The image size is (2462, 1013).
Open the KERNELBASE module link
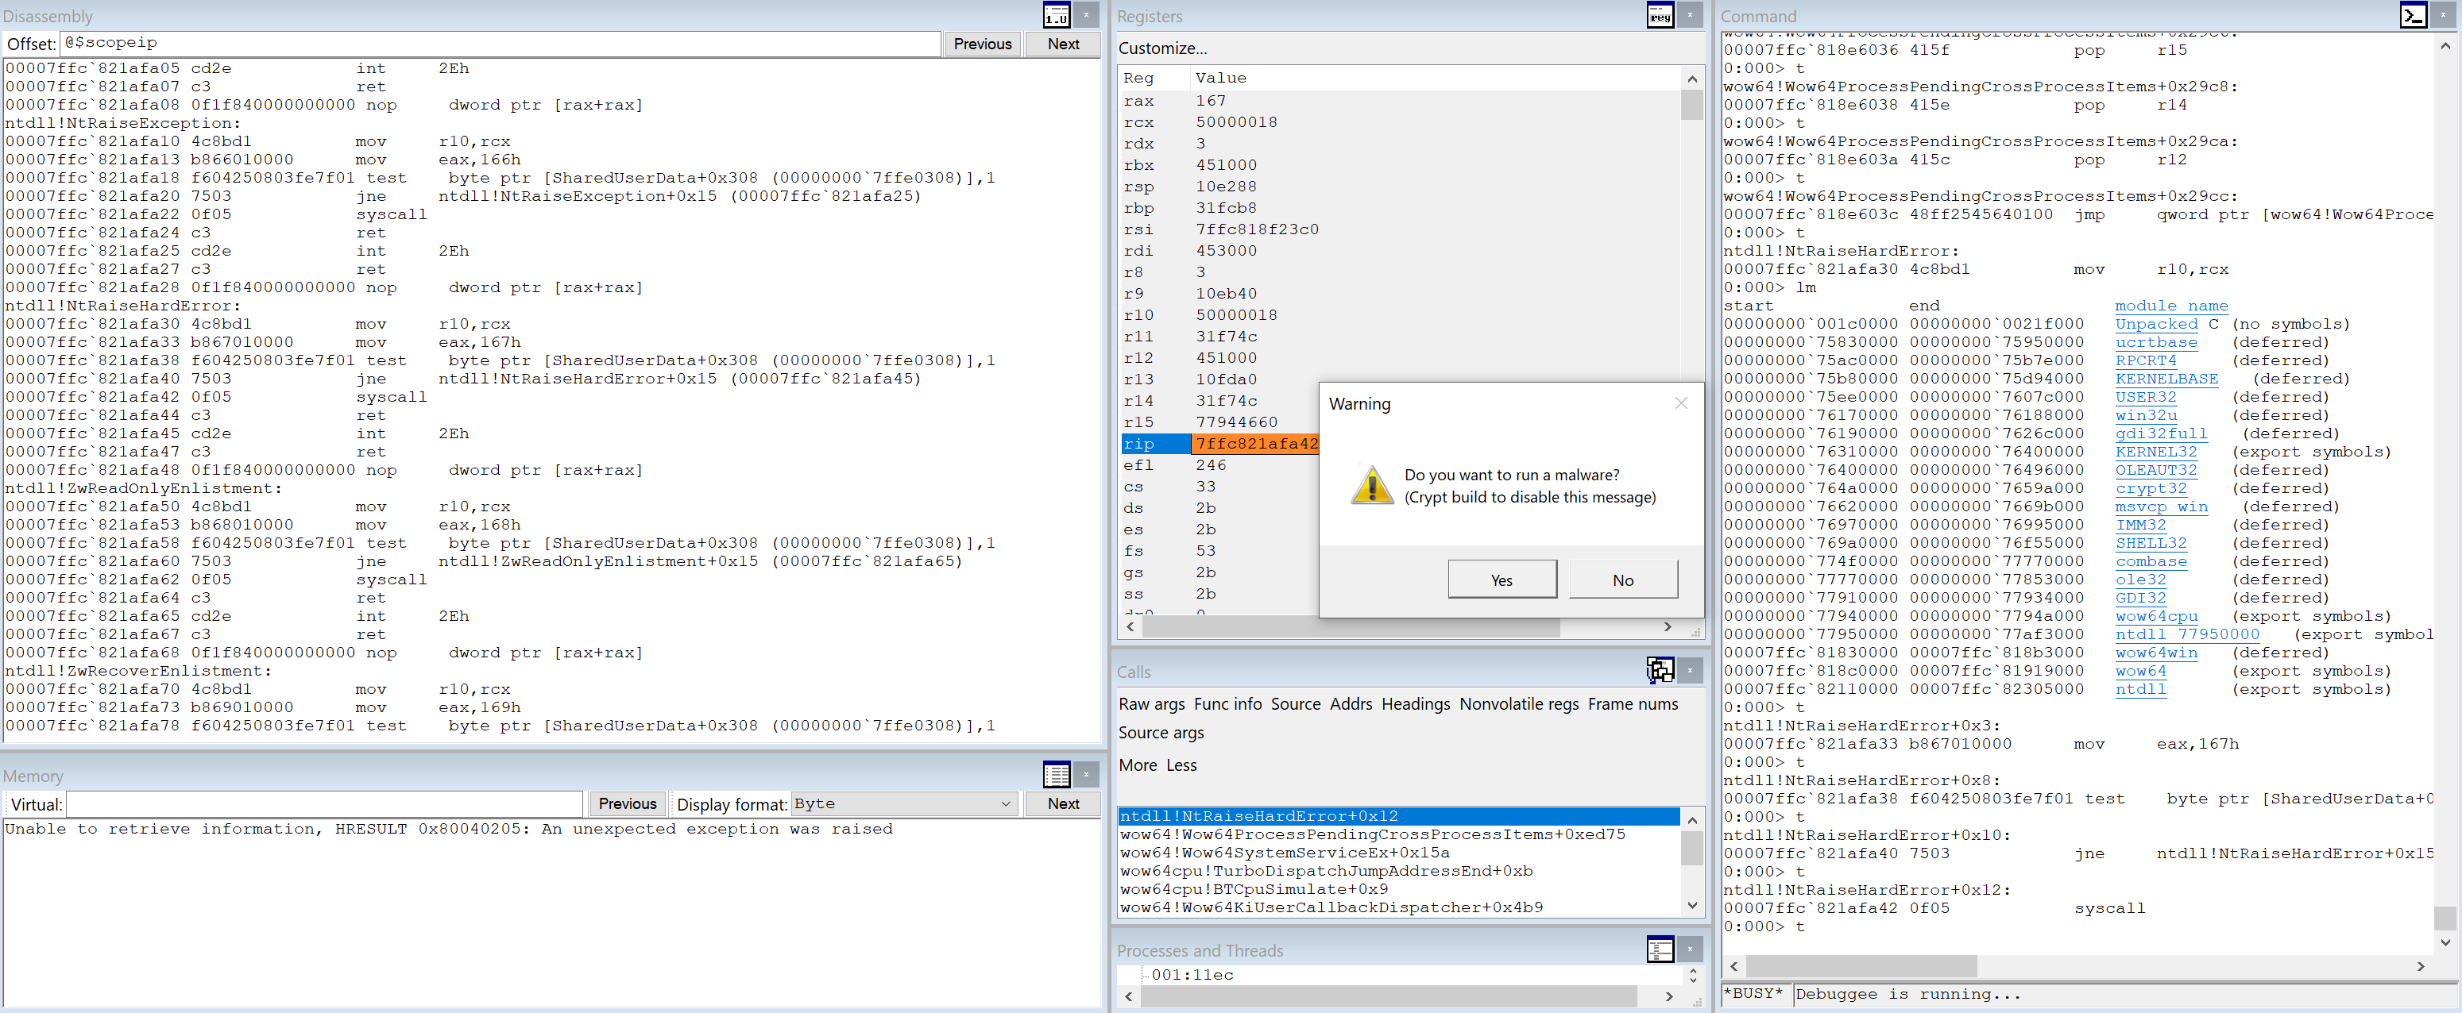(x=2166, y=378)
